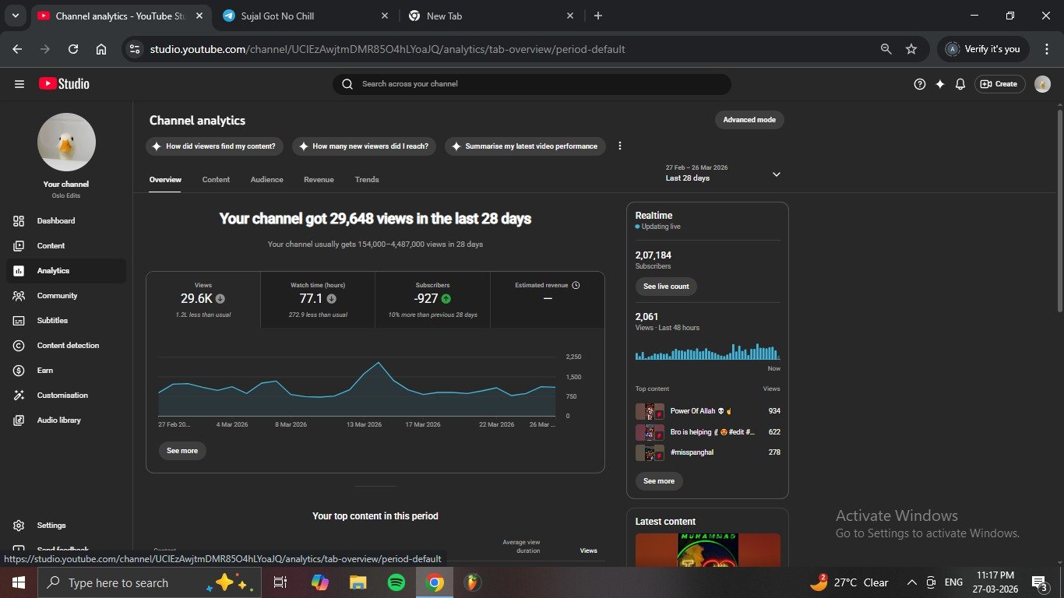Click the YouTube Studio help icon
1064x598 pixels.
coord(919,84)
